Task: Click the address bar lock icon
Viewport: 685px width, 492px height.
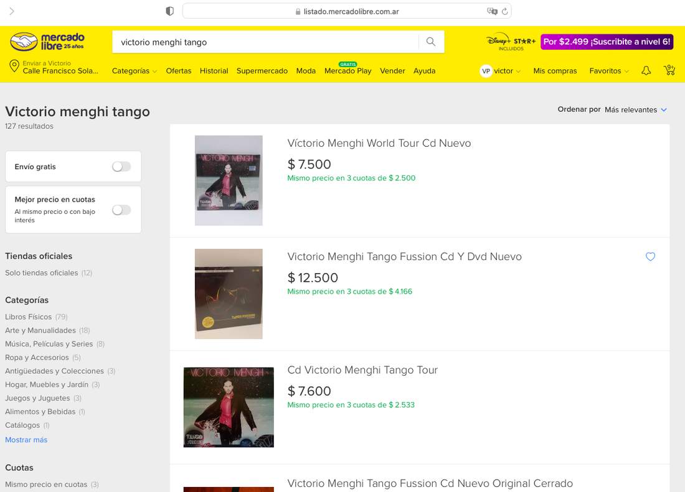Action: (x=298, y=12)
